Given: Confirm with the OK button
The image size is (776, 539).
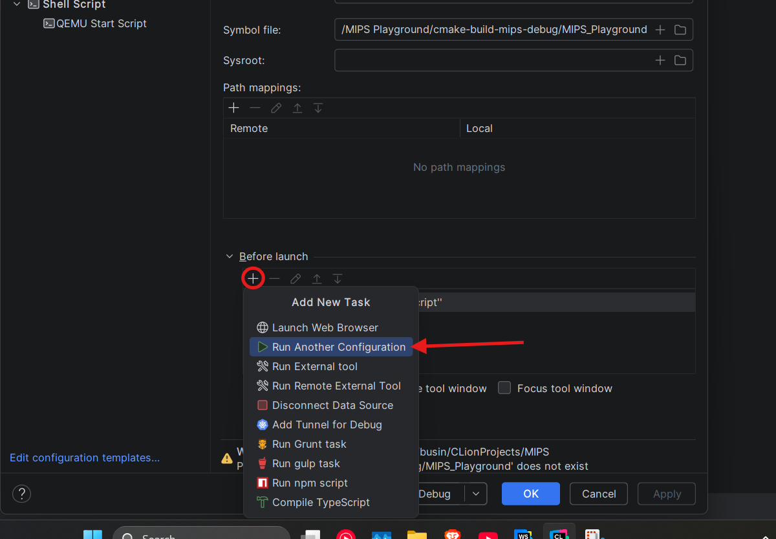Looking at the screenshot, I should point(531,494).
